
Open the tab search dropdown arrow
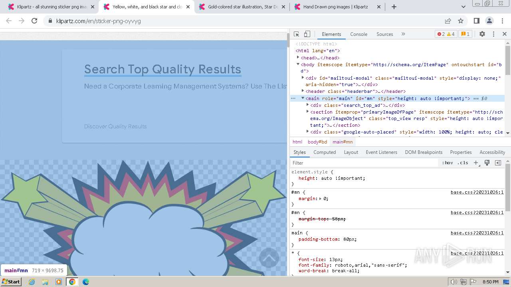463,7
